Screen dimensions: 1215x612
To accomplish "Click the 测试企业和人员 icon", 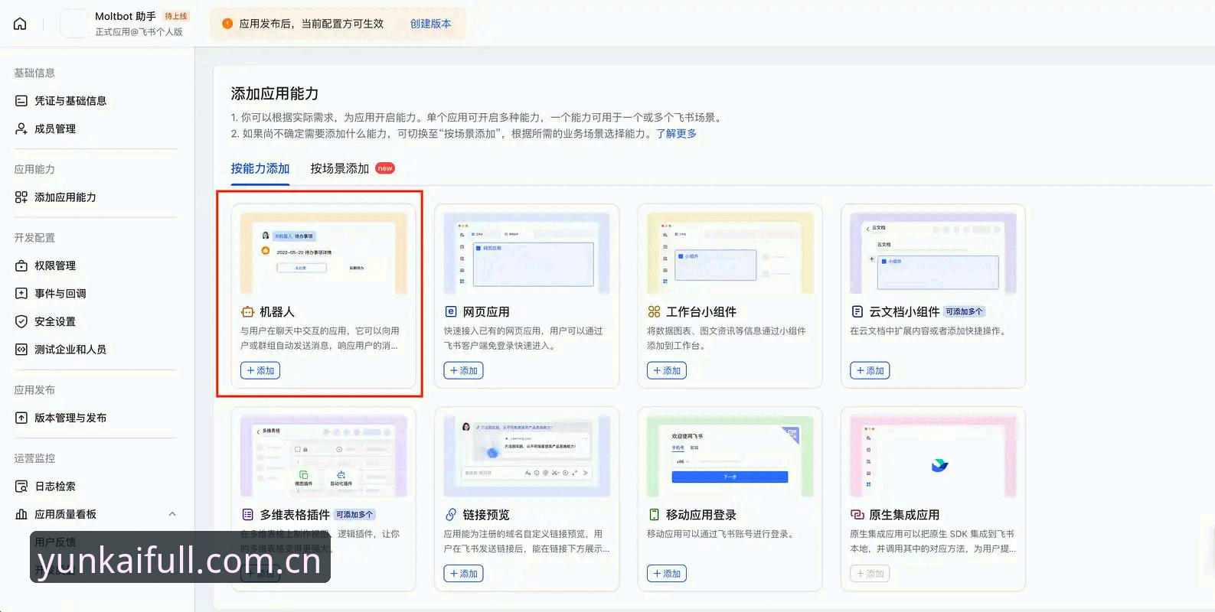I will 21,350.
